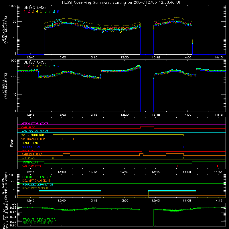Click DETECTORS label in front segments plot
Image resolution: width=229 pixels, height=229 pixels.
point(34,7)
